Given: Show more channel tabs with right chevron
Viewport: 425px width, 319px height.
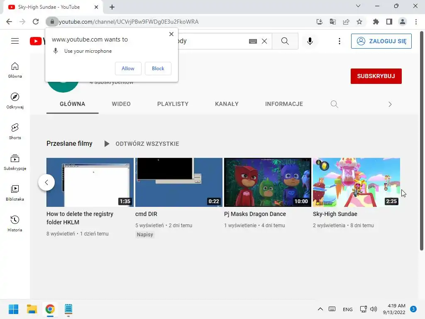Looking at the screenshot, I should point(390,104).
